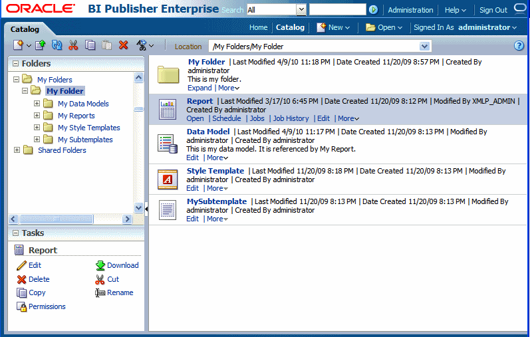The height and width of the screenshot is (337, 530).
Task: Click the horizontal scrollbar thumb in Folders
Action: tap(56, 219)
